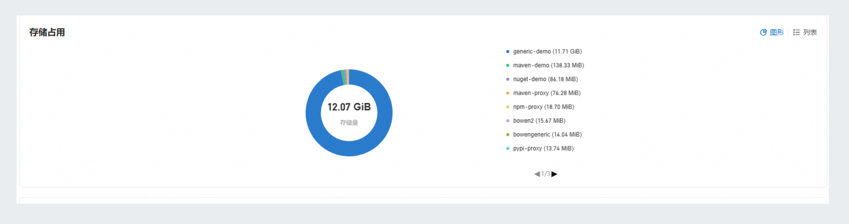
Task: Toggle nuget-demo legend entry
Action: tap(545, 79)
